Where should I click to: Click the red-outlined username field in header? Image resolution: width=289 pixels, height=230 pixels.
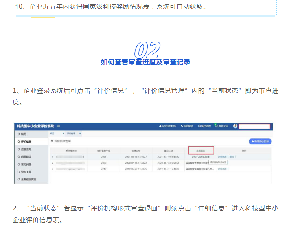point(254,126)
